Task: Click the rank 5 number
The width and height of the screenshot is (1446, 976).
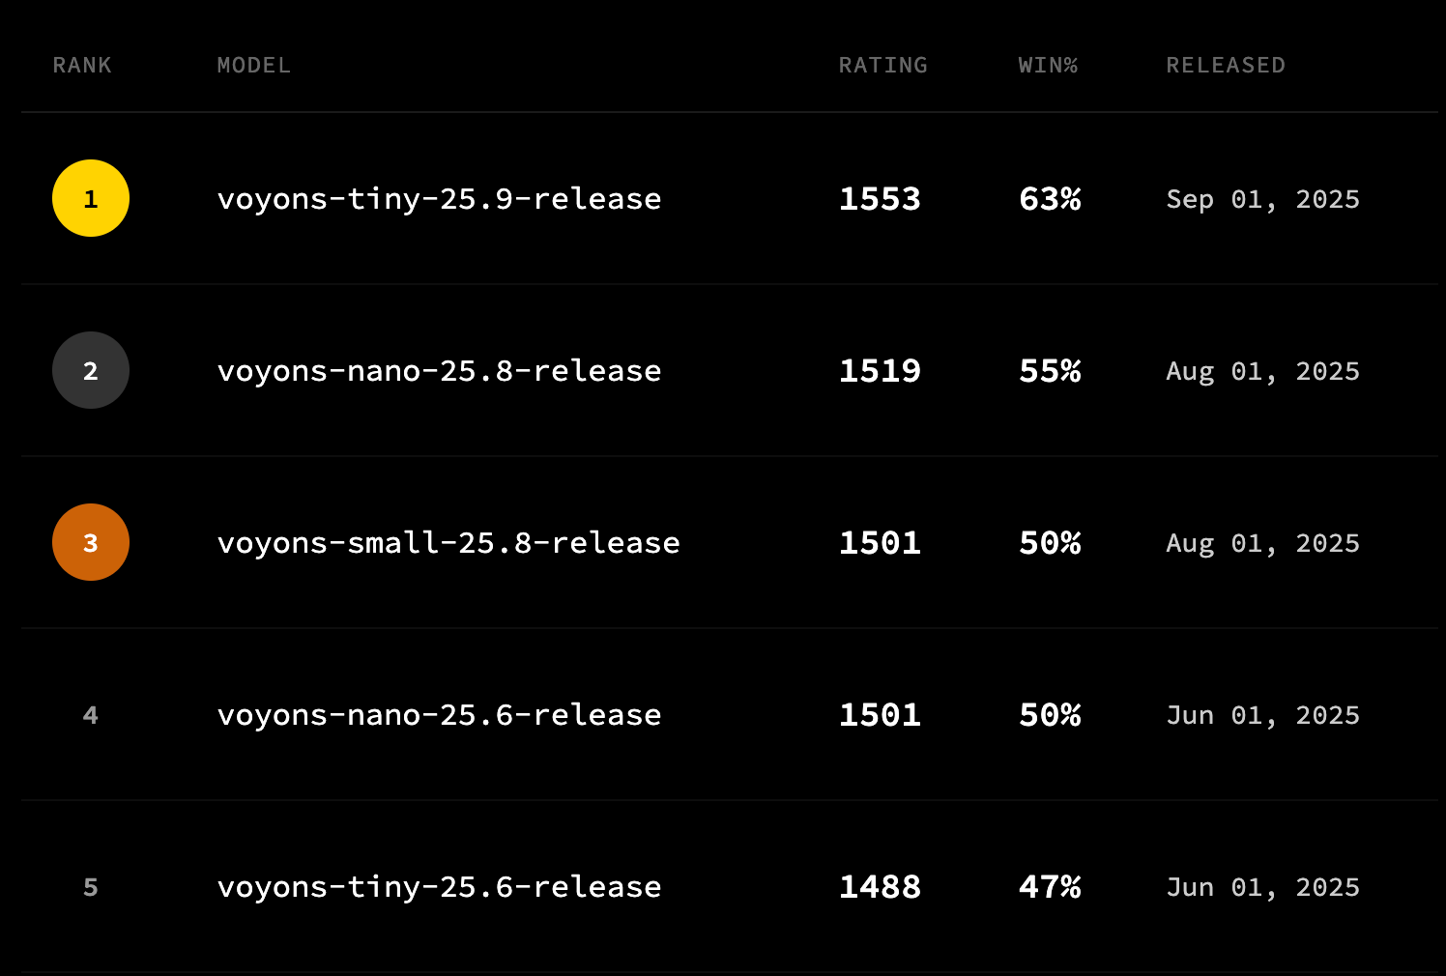Action: 91,887
